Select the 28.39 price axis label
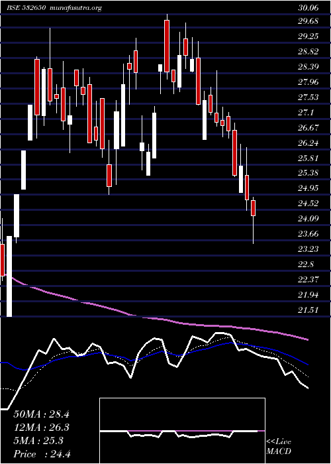Image resolution: width=331 pixels, height=464 pixels. 308,66
